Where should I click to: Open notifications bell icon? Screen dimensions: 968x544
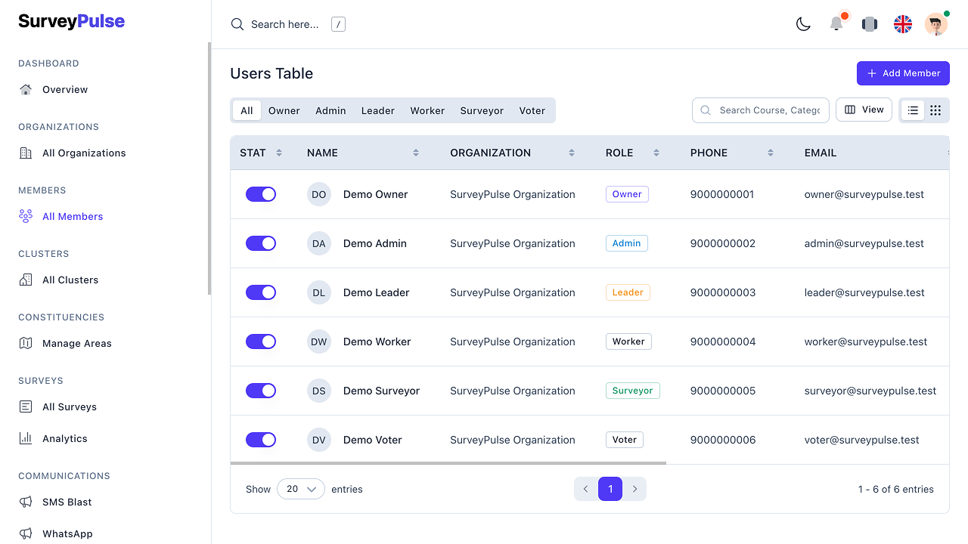pyautogui.click(x=836, y=24)
